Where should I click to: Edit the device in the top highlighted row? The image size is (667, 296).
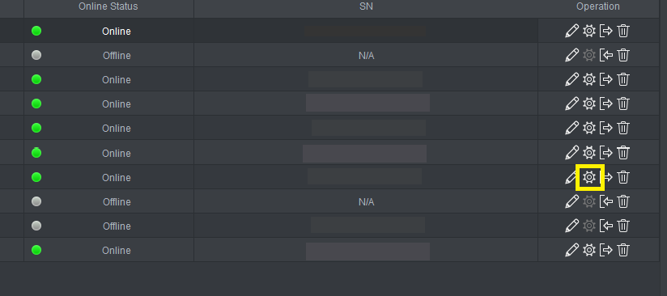(571, 31)
